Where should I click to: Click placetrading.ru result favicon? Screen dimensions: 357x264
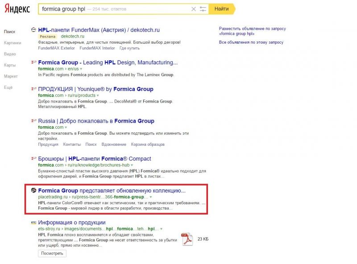pyautogui.click(x=33, y=190)
